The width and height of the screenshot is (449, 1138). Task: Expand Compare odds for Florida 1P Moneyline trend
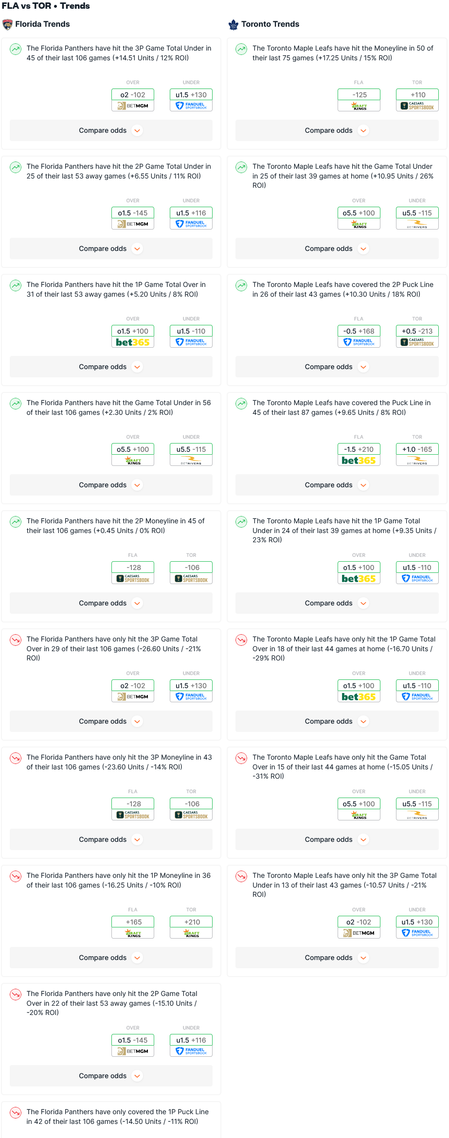click(111, 958)
